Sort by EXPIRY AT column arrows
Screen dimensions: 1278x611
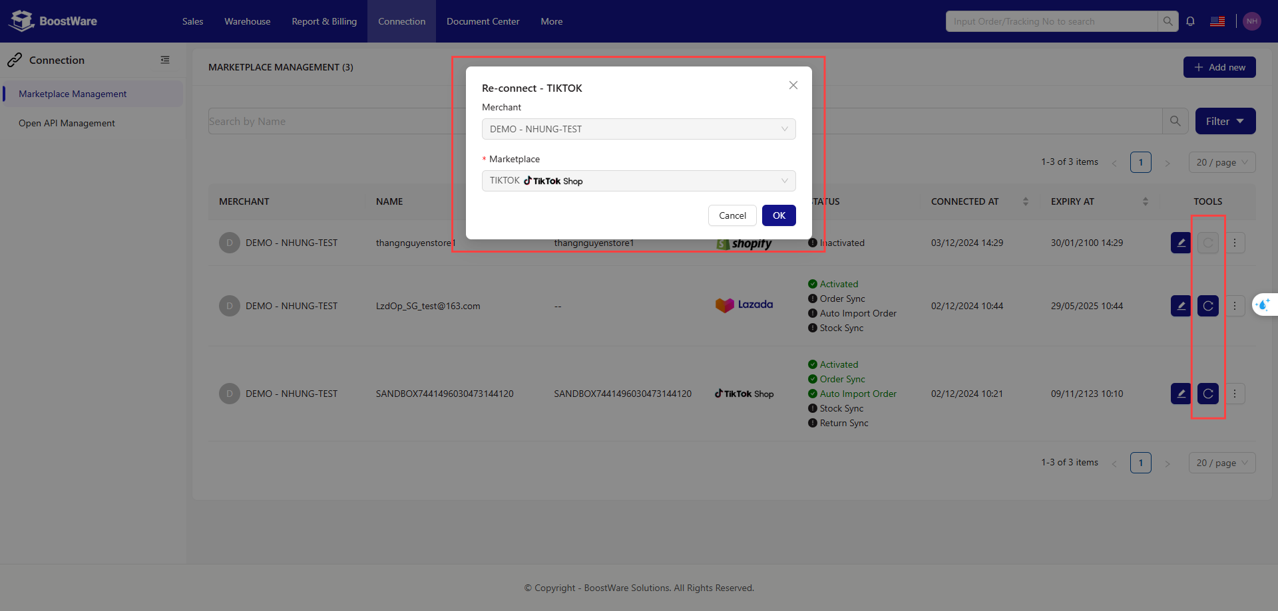click(x=1146, y=201)
